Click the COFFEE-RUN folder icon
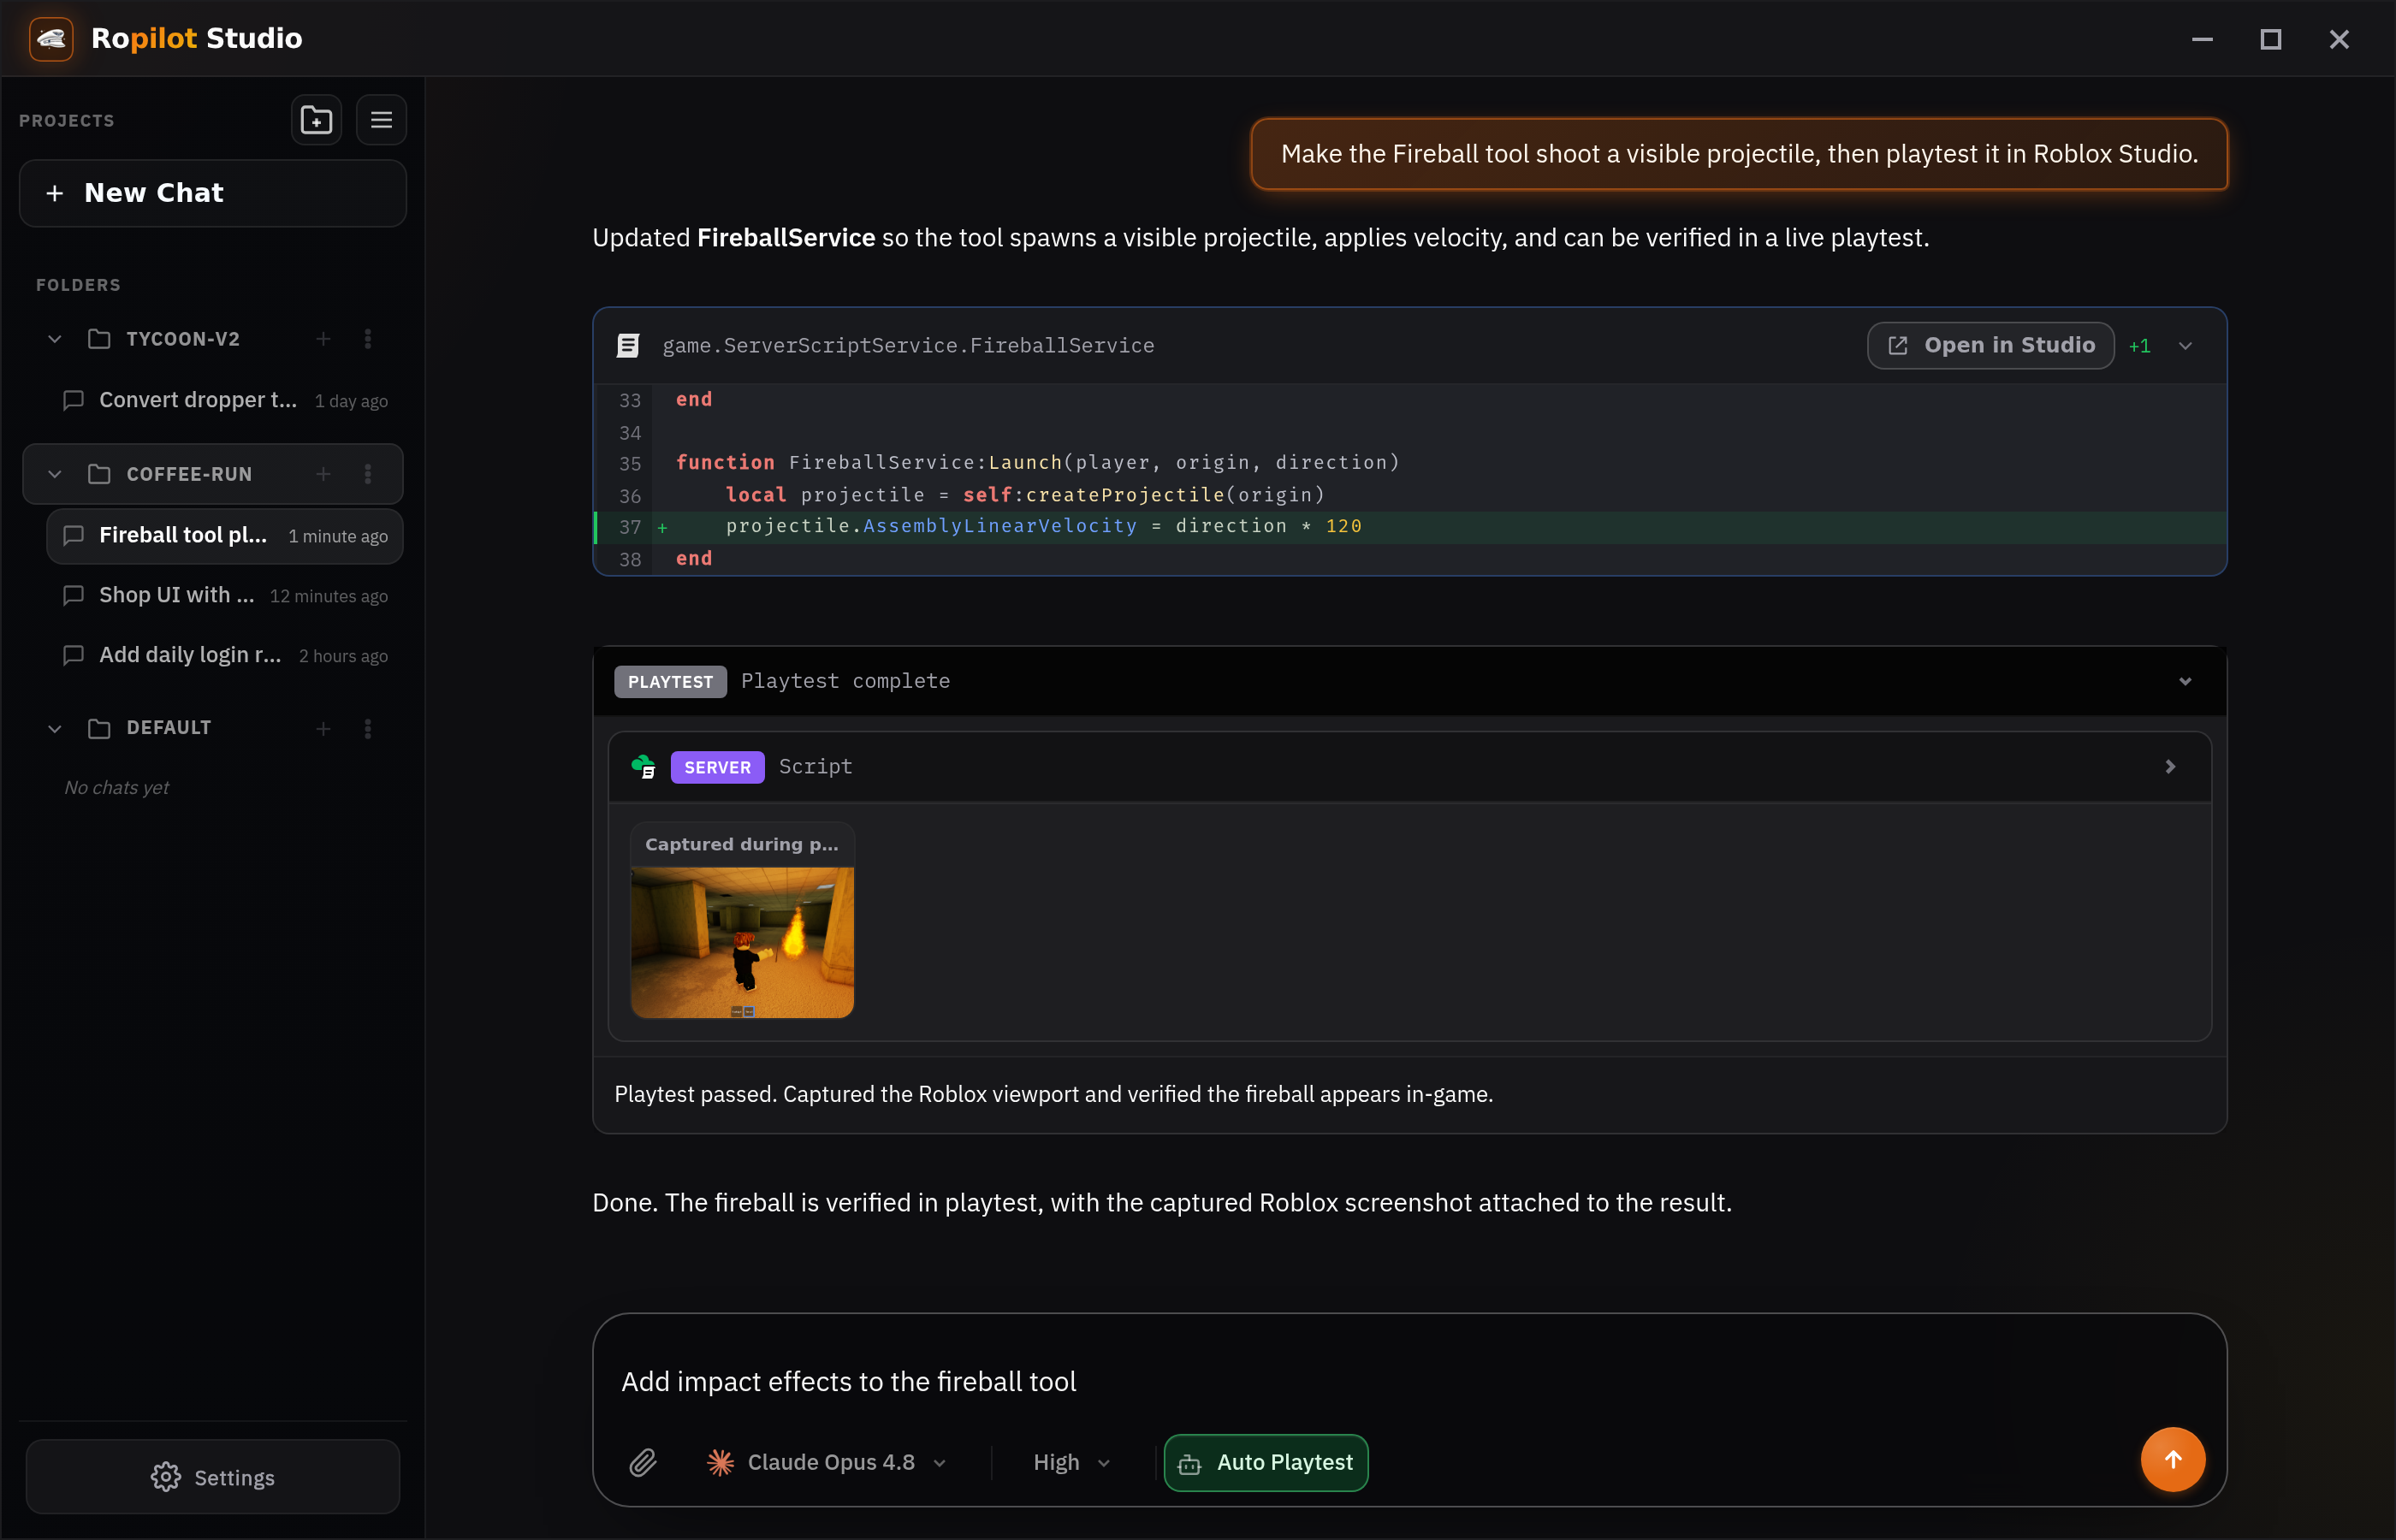This screenshot has height=1540, width=2396. coord(99,474)
